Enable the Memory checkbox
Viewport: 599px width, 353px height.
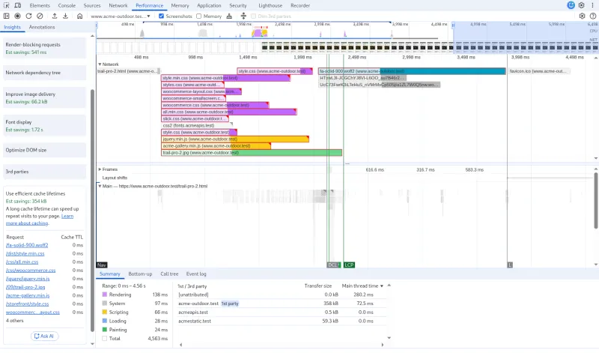(x=198, y=16)
